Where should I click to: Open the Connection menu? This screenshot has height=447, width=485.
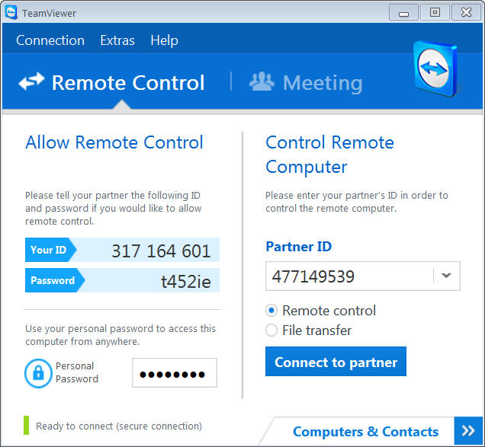point(50,40)
